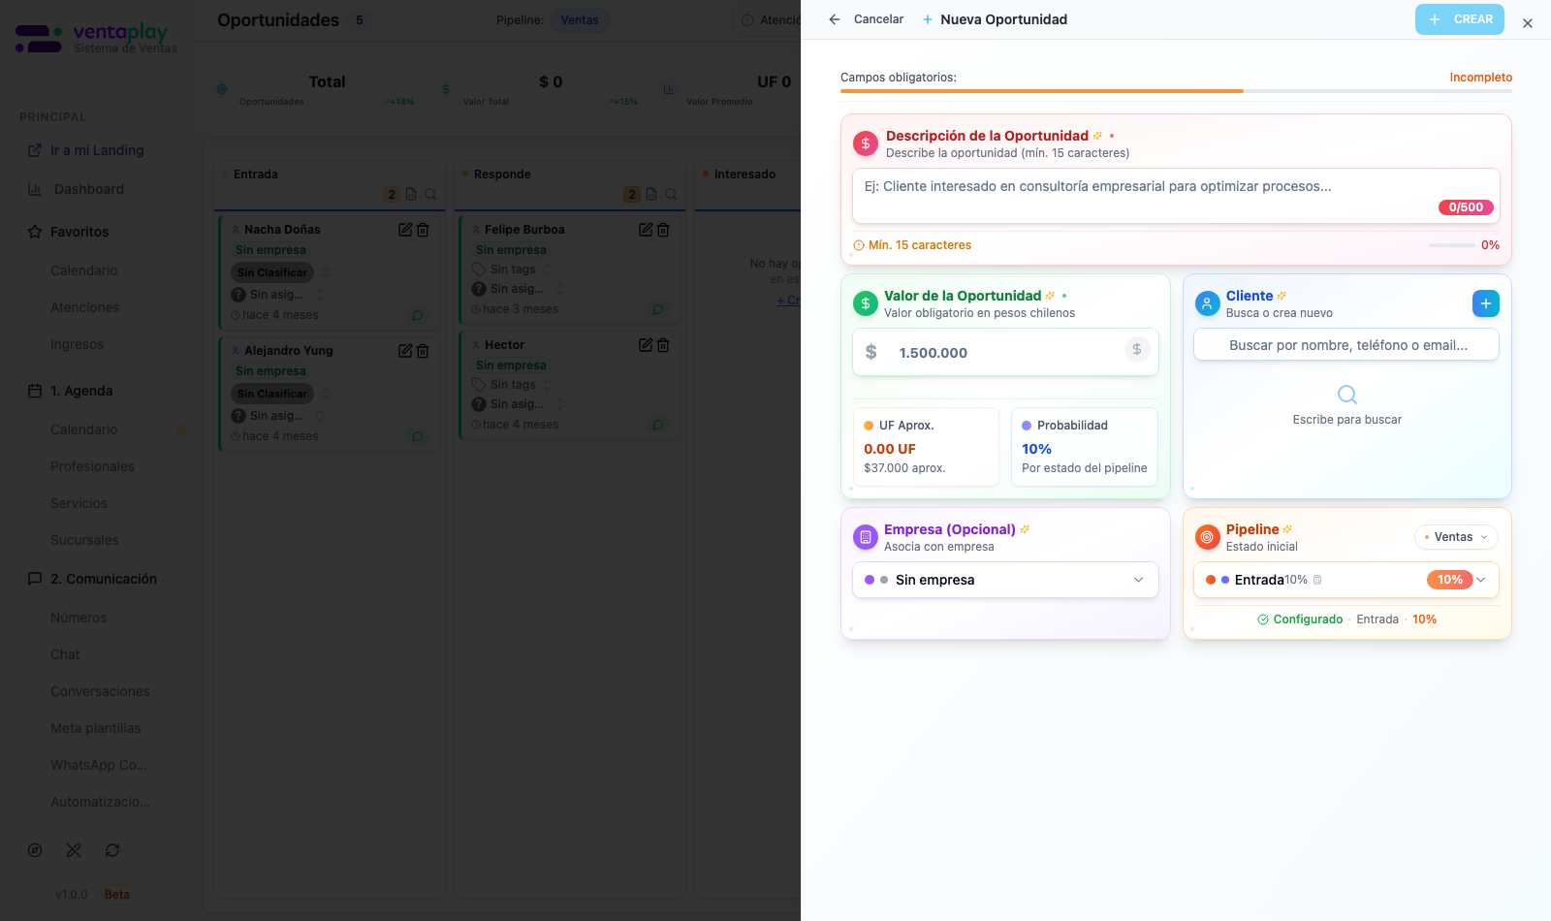Image resolution: width=1551 pixels, height=921 pixels.
Task: Click search icon in Responde column header
Action: (x=671, y=194)
